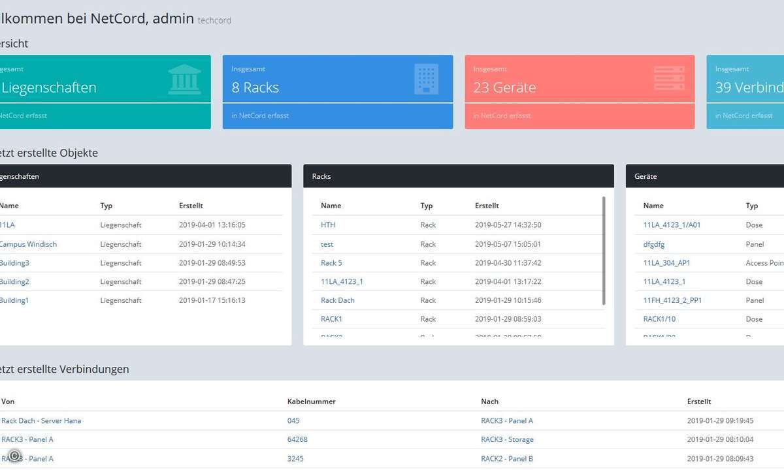The width and height of the screenshot is (784, 470).
Task: Click timestamp 2019-04-01 13:16:05
Action: coord(212,225)
